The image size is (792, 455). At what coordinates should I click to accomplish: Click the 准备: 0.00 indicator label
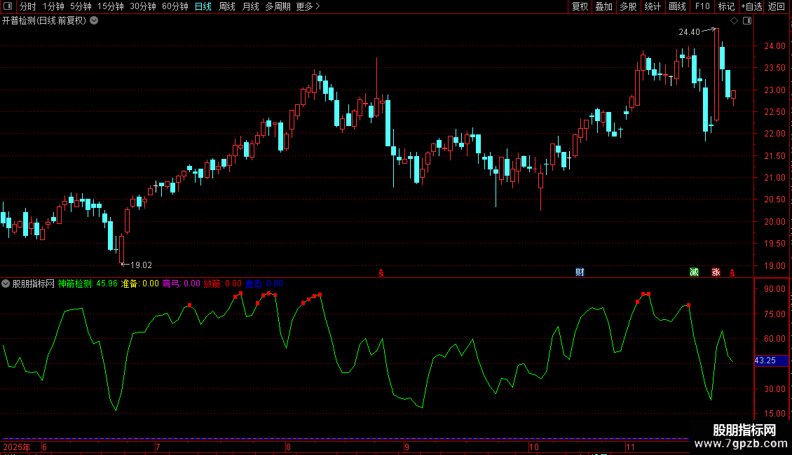pyautogui.click(x=140, y=283)
